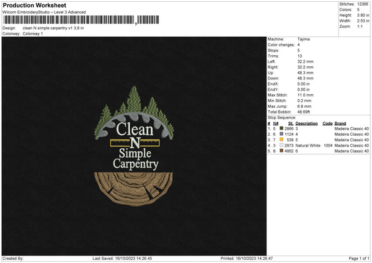This screenshot has height=263, width=372.
Task: Select the Width value '2.53 in'
Action: [x=363, y=21]
